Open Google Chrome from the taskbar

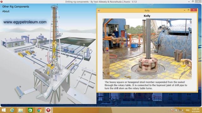[39, 110]
